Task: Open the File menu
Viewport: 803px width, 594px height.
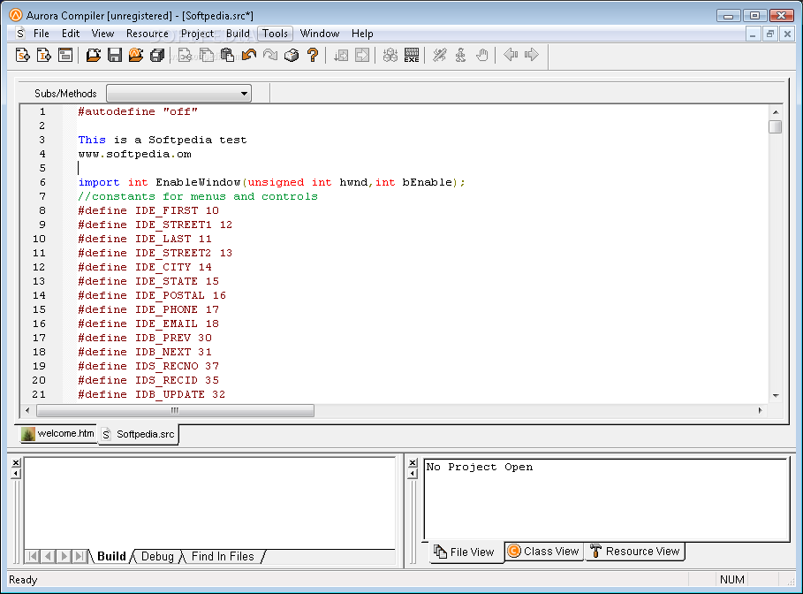Action: pyautogui.click(x=41, y=34)
